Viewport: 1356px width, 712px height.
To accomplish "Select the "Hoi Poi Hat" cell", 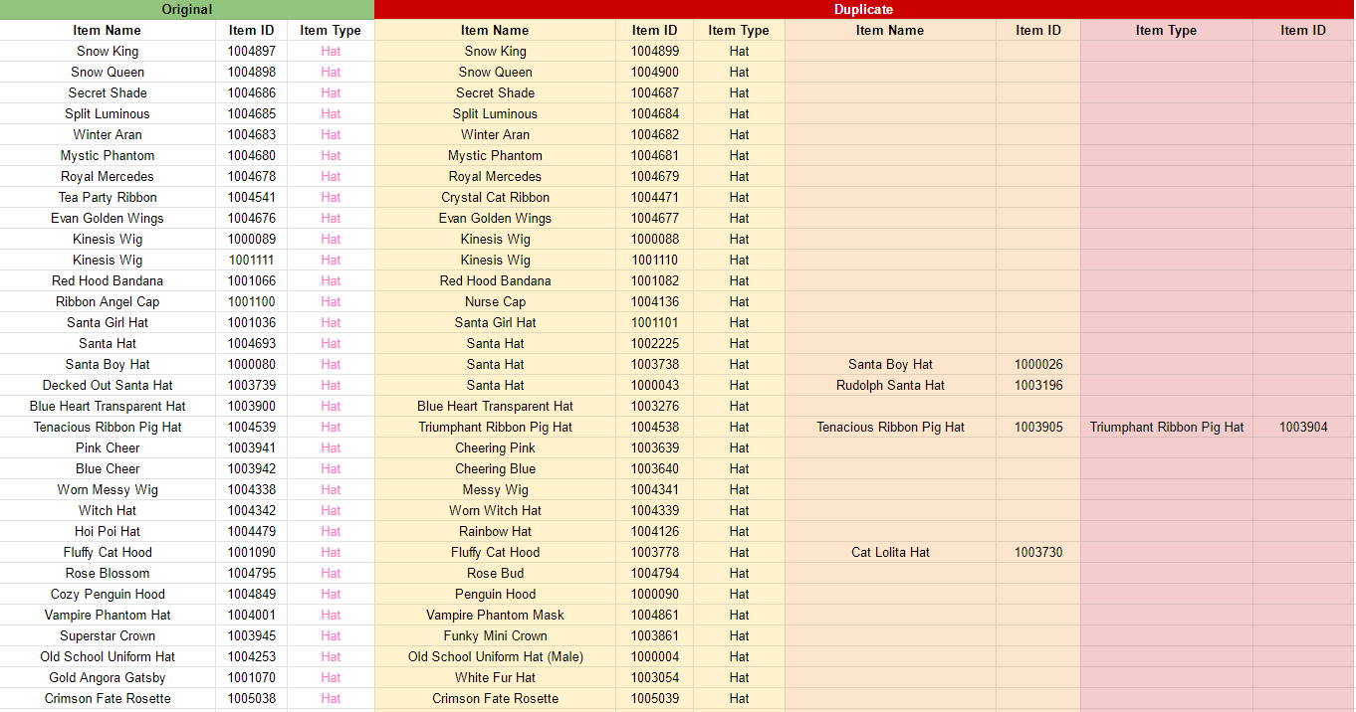I will (108, 531).
